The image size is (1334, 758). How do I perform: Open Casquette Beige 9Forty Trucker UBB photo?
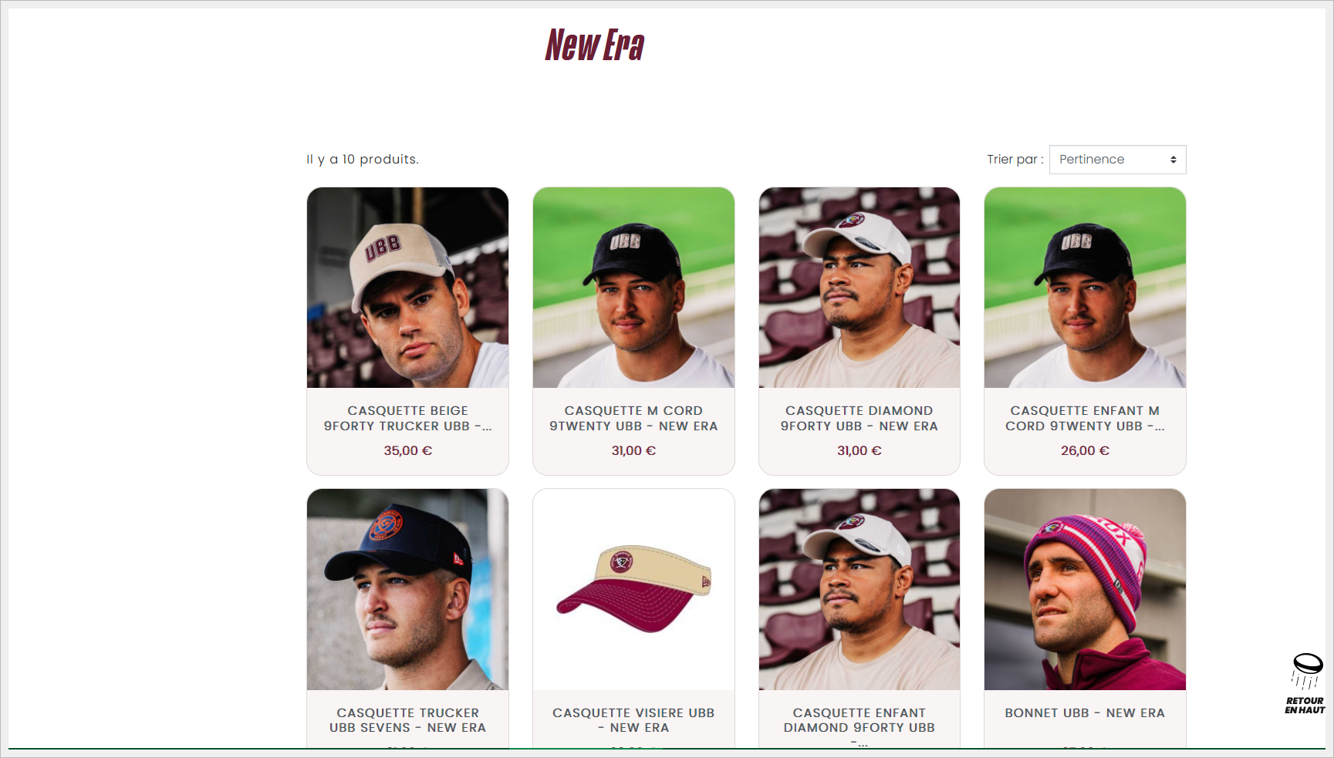point(407,288)
